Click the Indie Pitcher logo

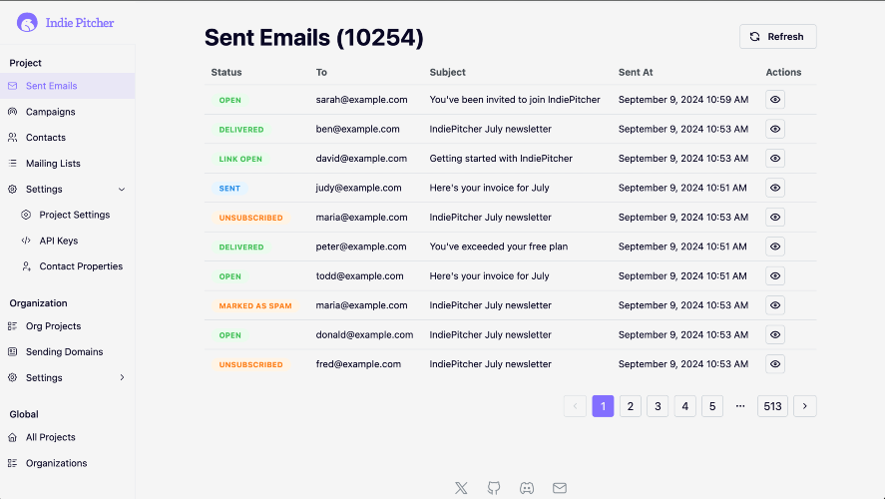pos(27,23)
